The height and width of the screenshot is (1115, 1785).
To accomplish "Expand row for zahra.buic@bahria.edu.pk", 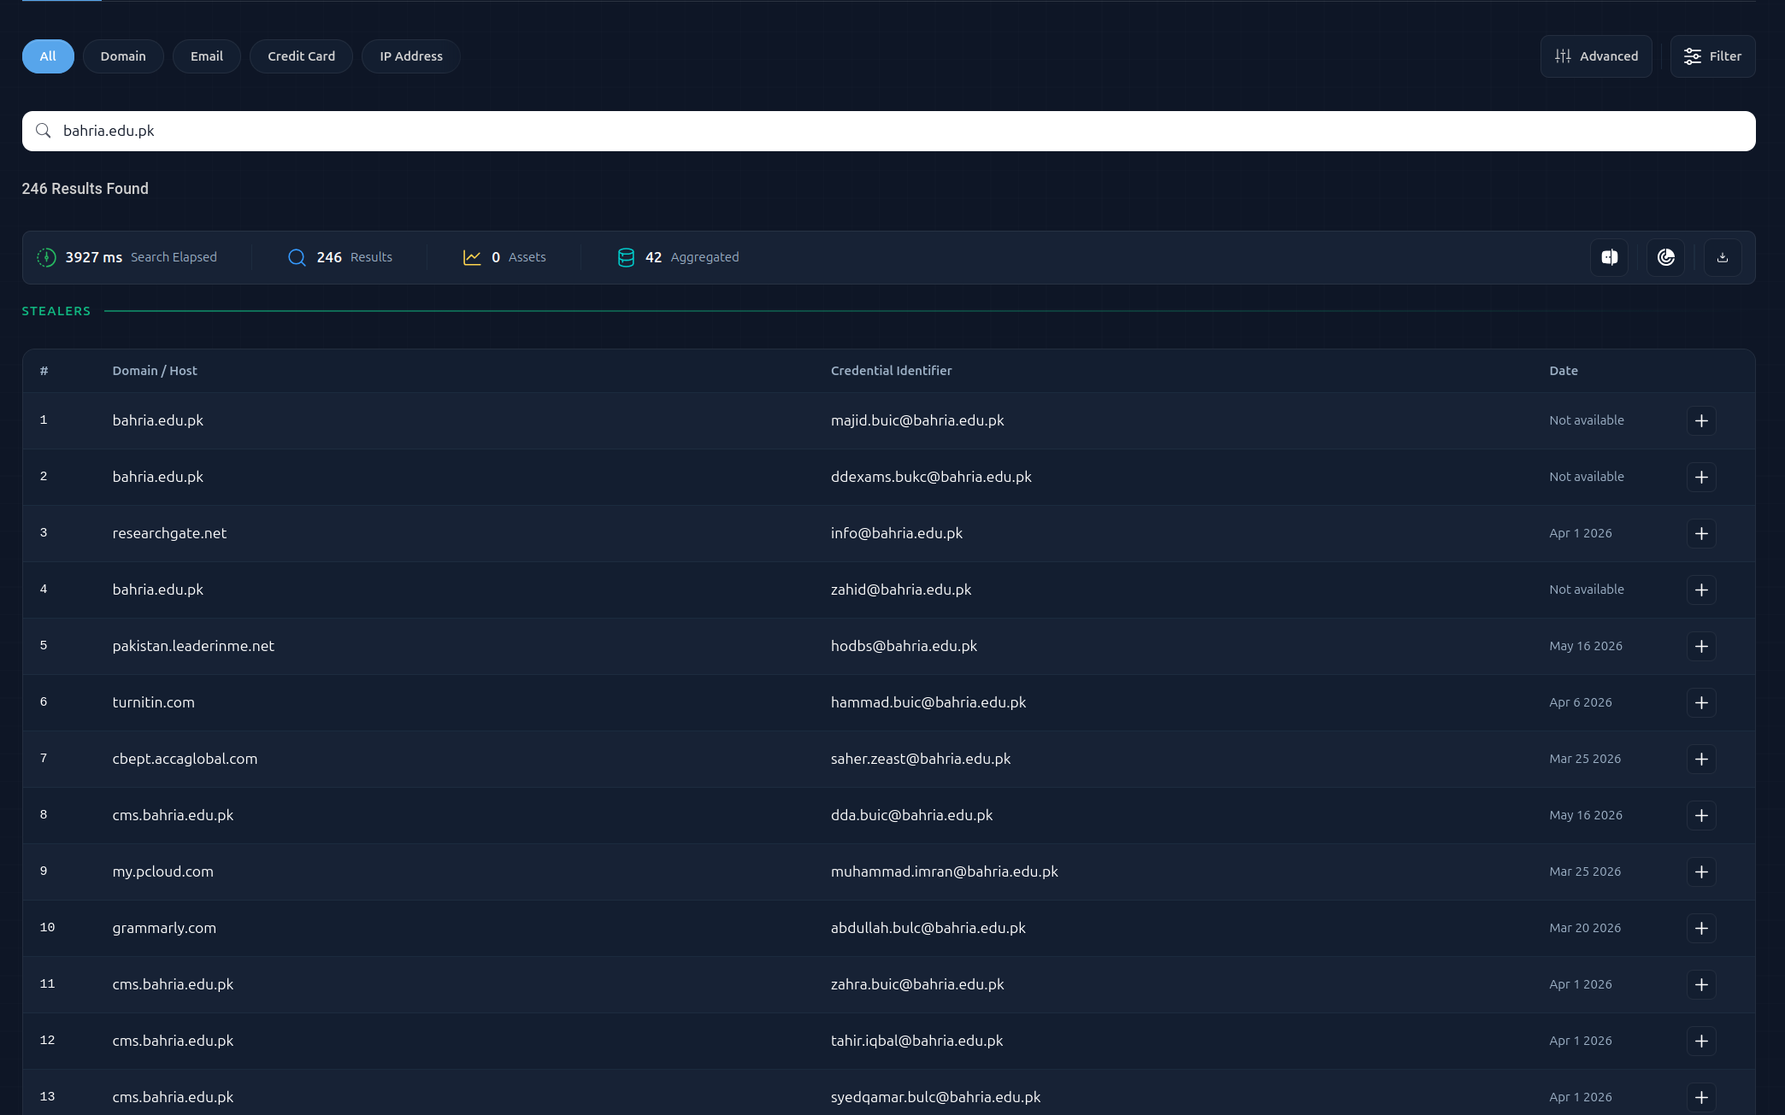I will [x=1701, y=984].
